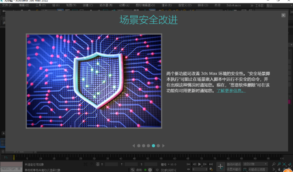Play the animation
Image resolution: width=293 pixels, height=172 pixels.
coord(200,164)
